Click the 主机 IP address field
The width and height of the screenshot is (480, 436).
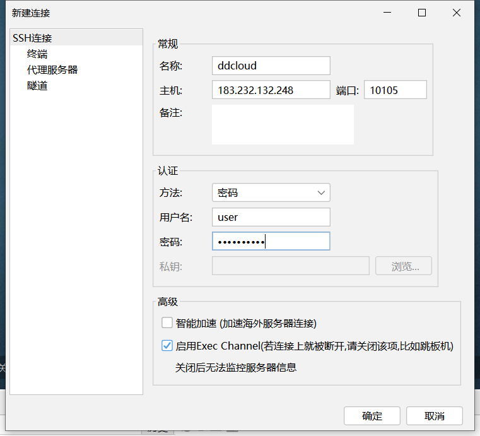(271, 90)
